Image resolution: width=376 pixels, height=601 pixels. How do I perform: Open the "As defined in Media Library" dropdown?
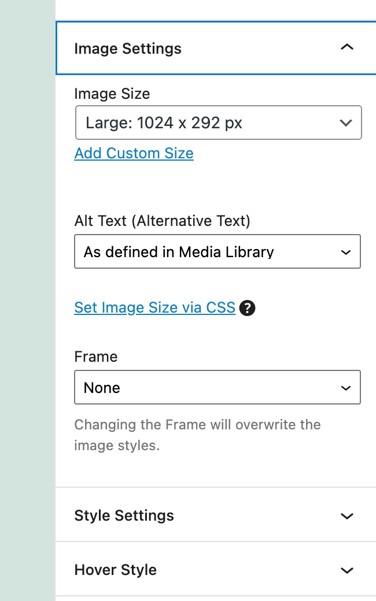coord(217,252)
